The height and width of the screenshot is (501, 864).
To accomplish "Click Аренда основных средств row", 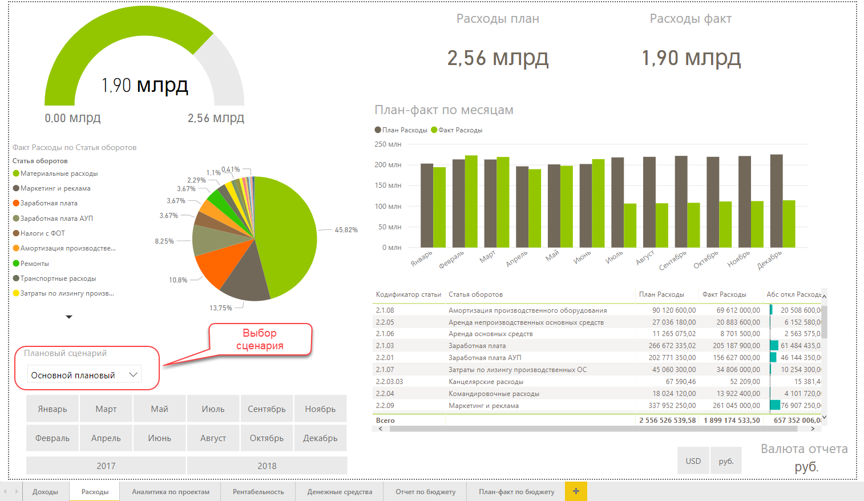I will 597,334.
